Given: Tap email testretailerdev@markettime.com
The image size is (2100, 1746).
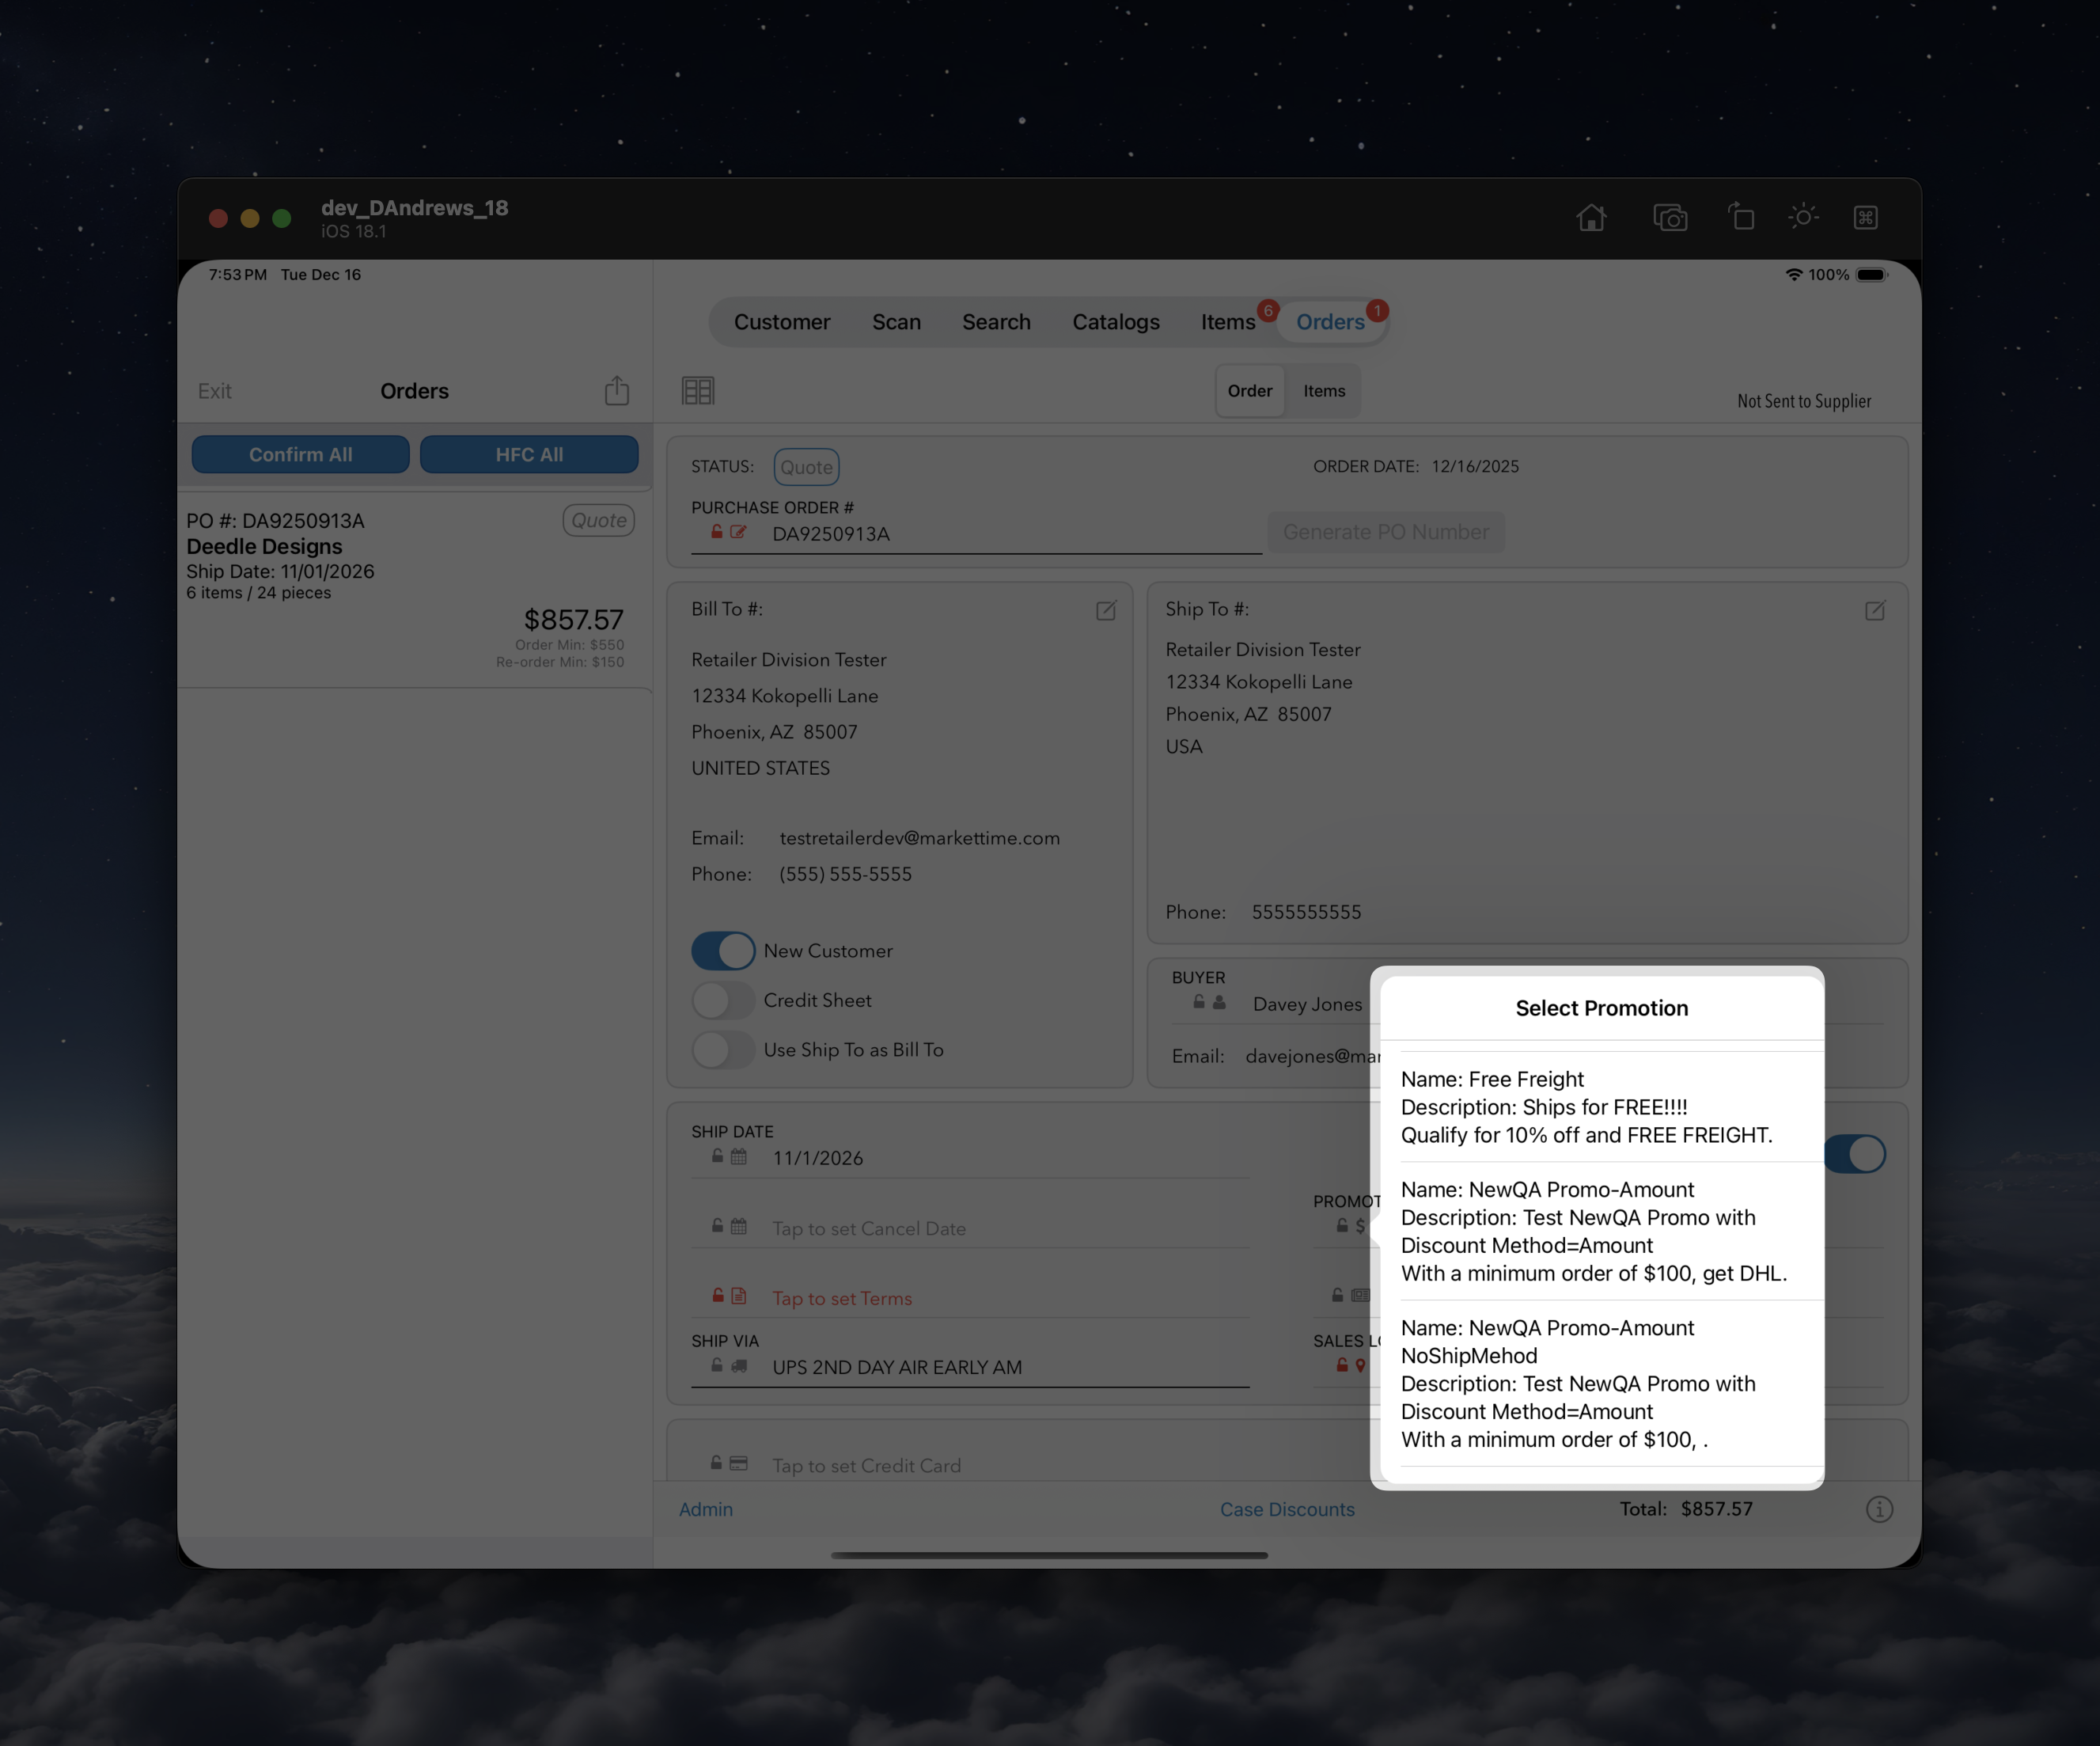Looking at the screenshot, I should tap(920, 838).
